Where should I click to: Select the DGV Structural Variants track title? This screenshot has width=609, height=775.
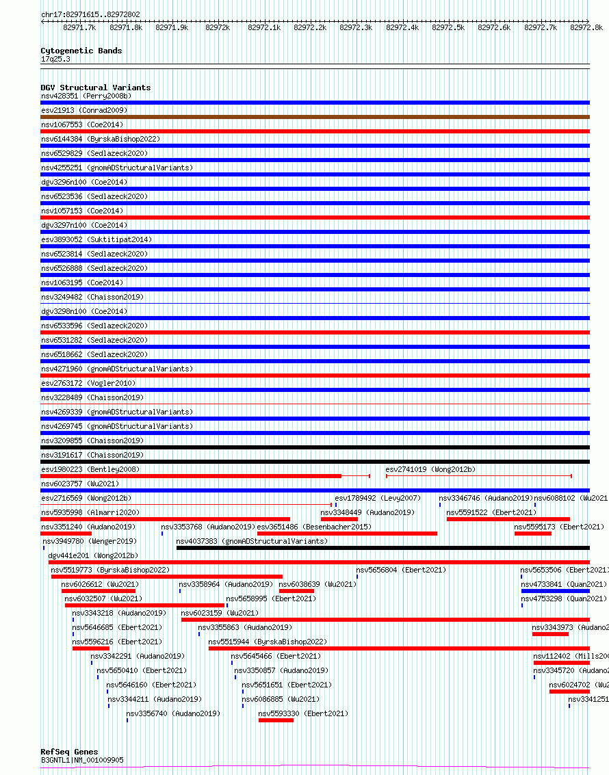pyautogui.click(x=96, y=88)
